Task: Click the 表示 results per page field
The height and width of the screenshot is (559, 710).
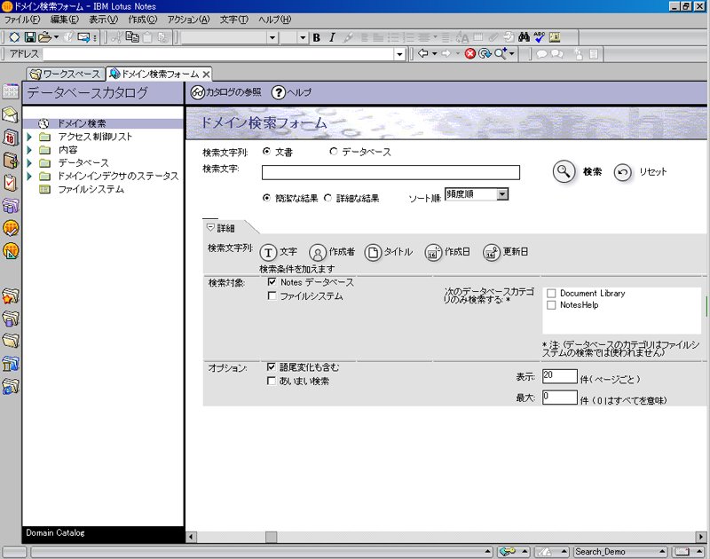Action: click(560, 376)
